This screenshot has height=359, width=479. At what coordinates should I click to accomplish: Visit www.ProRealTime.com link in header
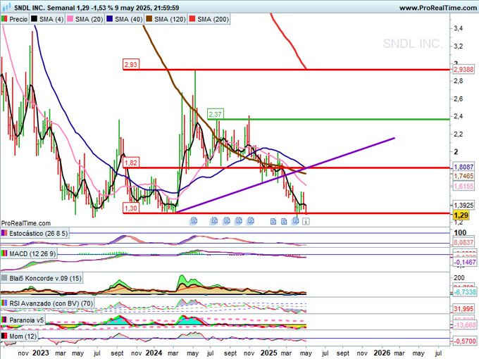point(438,8)
